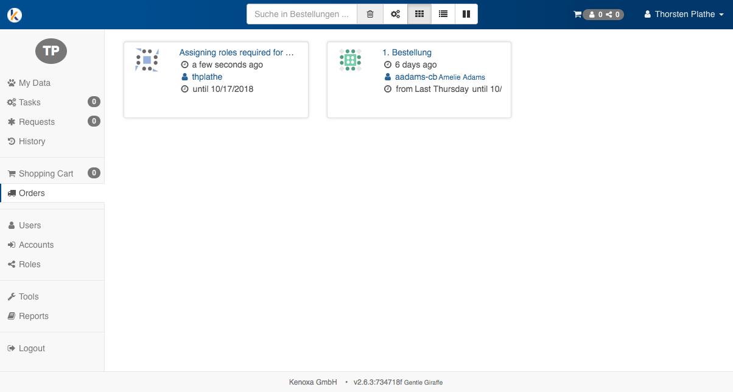733x392 pixels.
Task: Click the thplathe user link
Action: pyautogui.click(x=207, y=77)
